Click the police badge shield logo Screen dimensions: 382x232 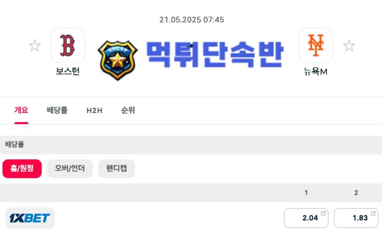tap(117, 60)
